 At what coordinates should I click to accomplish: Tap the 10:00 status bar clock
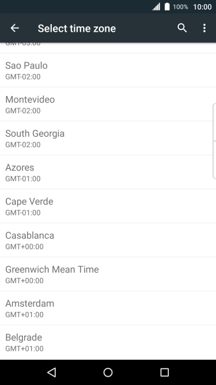pos(202,7)
